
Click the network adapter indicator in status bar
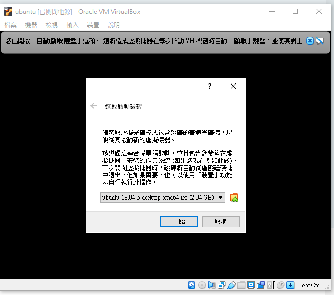[x=221, y=285]
